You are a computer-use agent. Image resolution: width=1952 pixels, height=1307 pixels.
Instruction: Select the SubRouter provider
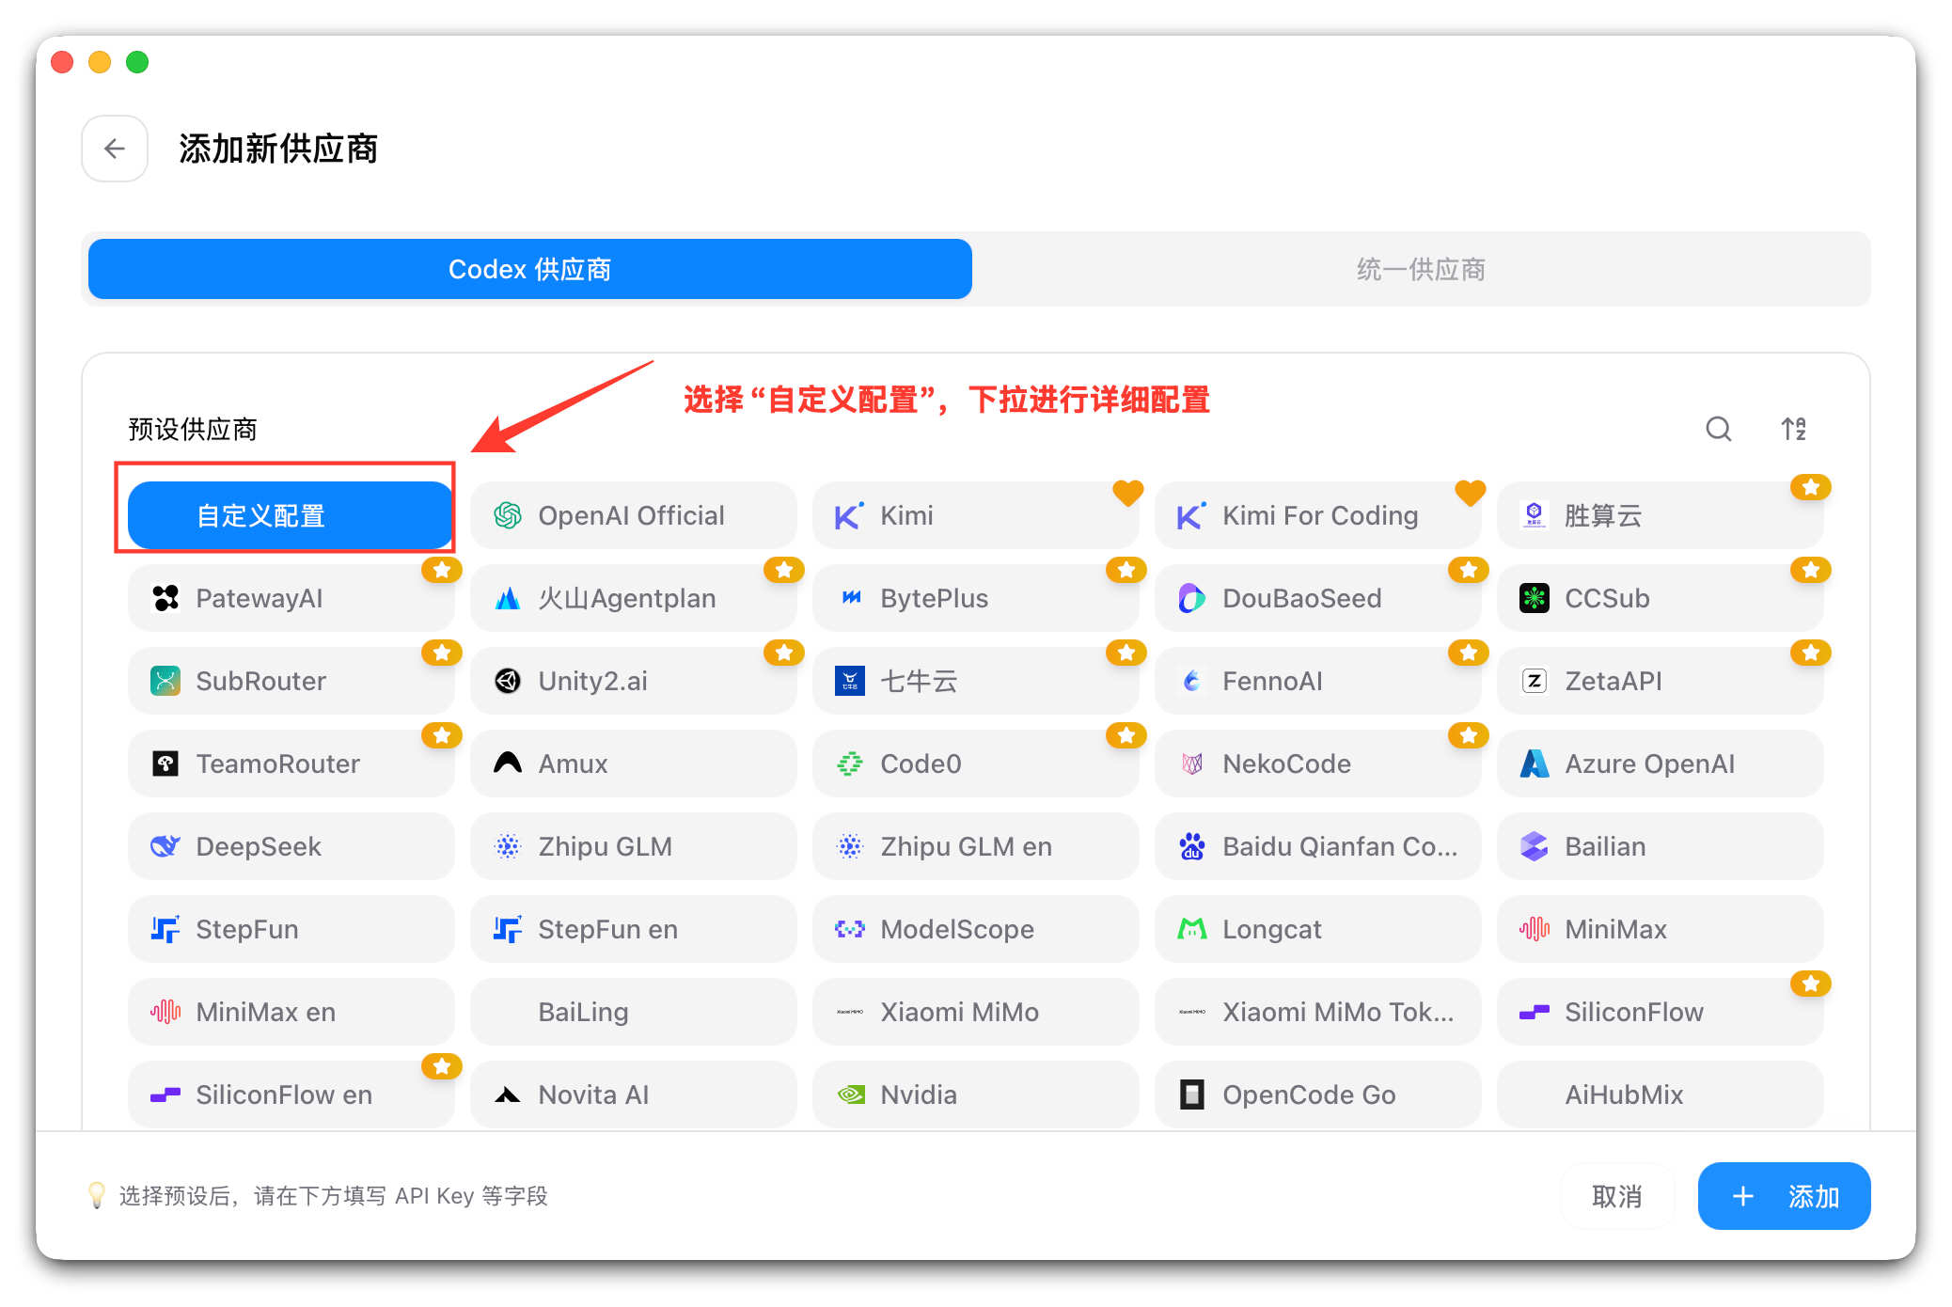point(291,681)
